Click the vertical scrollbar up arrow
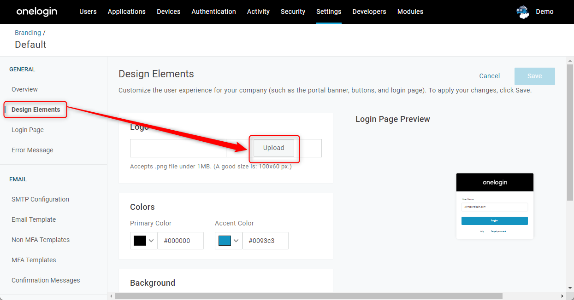This screenshot has height=300, width=574. pyautogui.click(x=570, y=60)
